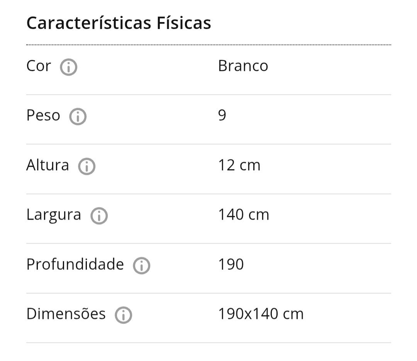The image size is (417, 361).
Task: Select the 12 cm height value
Action: click(x=239, y=165)
